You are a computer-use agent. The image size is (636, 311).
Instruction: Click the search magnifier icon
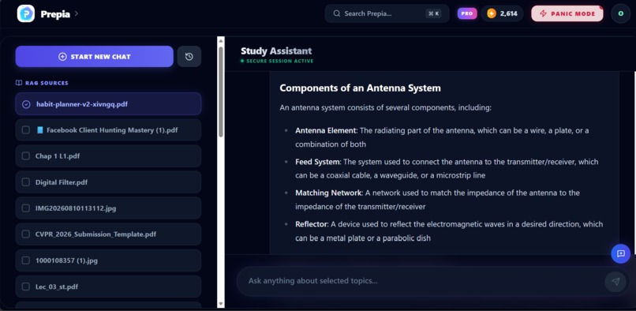(337, 13)
